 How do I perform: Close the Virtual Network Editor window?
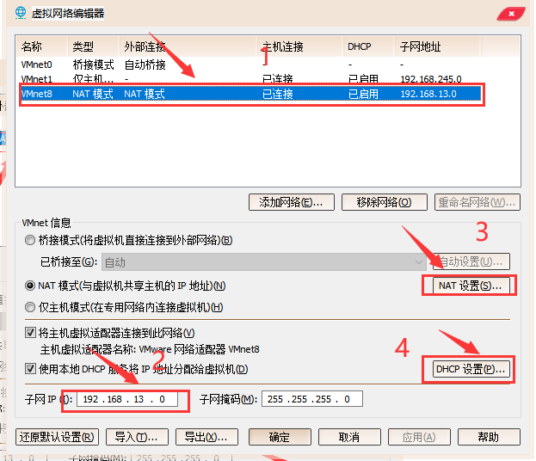(x=511, y=14)
